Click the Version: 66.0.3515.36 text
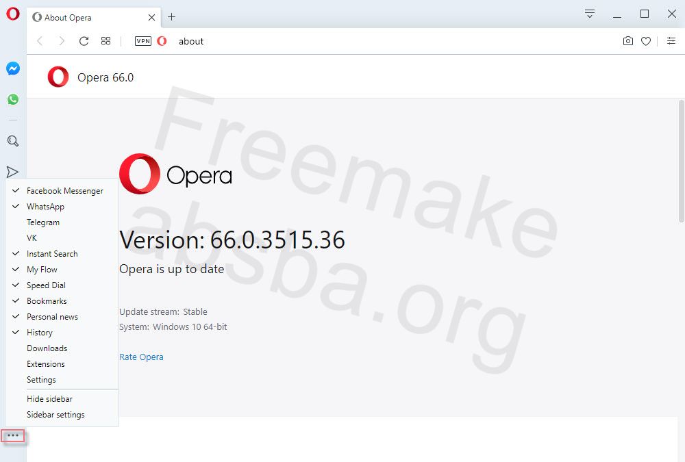The image size is (685, 462). pos(232,240)
